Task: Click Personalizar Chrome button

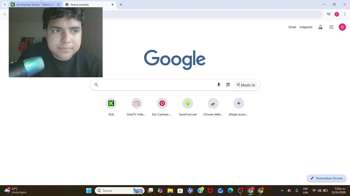Action: coord(326,178)
